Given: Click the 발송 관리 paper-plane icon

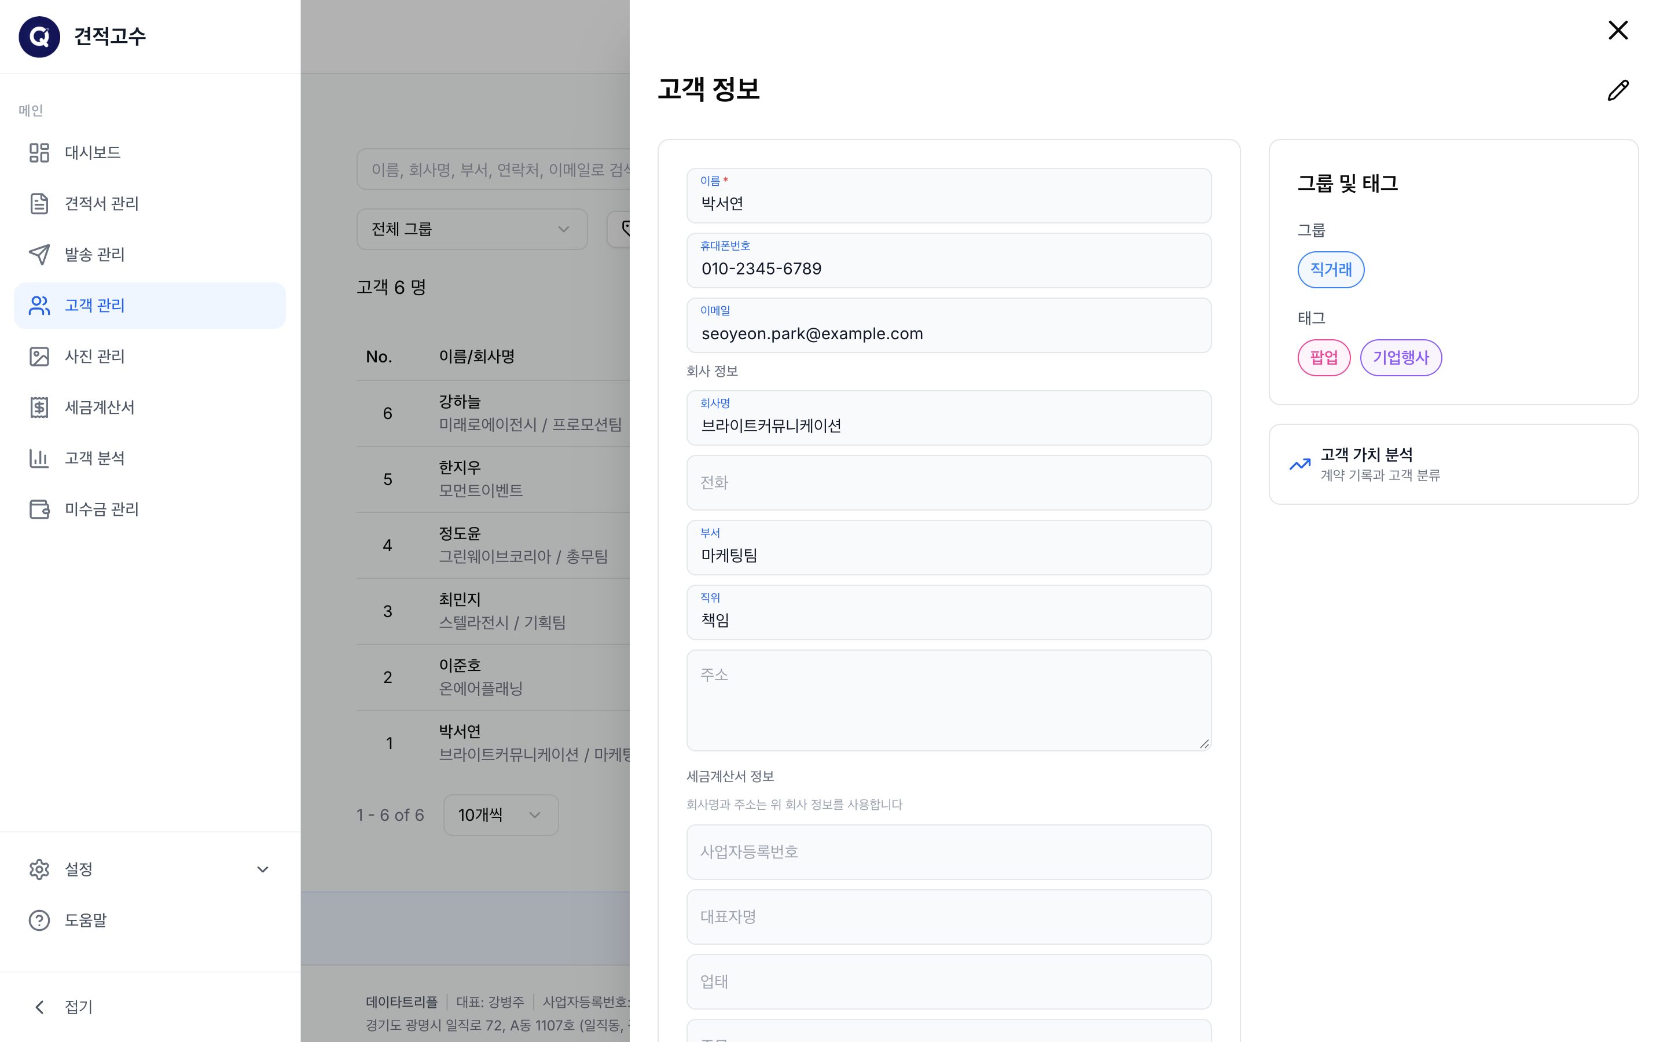Looking at the screenshot, I should click(39, 254).
